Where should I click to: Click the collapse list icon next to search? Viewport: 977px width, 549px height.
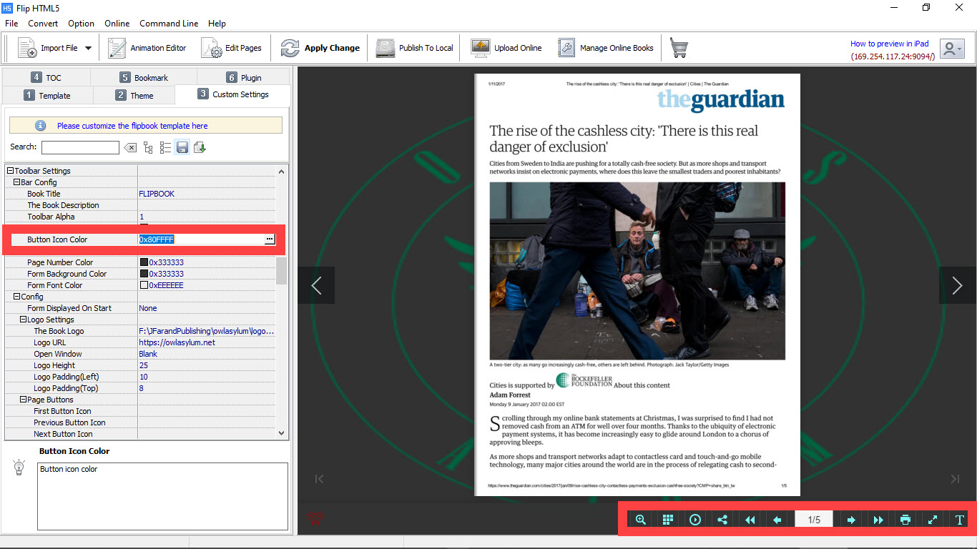click(165, 147)
